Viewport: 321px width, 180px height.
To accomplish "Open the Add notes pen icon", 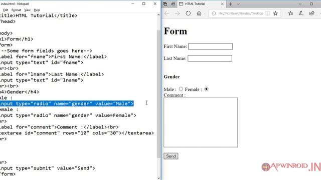I will point(301,13).
